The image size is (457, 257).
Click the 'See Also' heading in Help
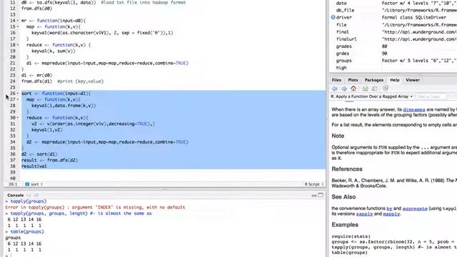pyautogui.click(x=343, y=197)
